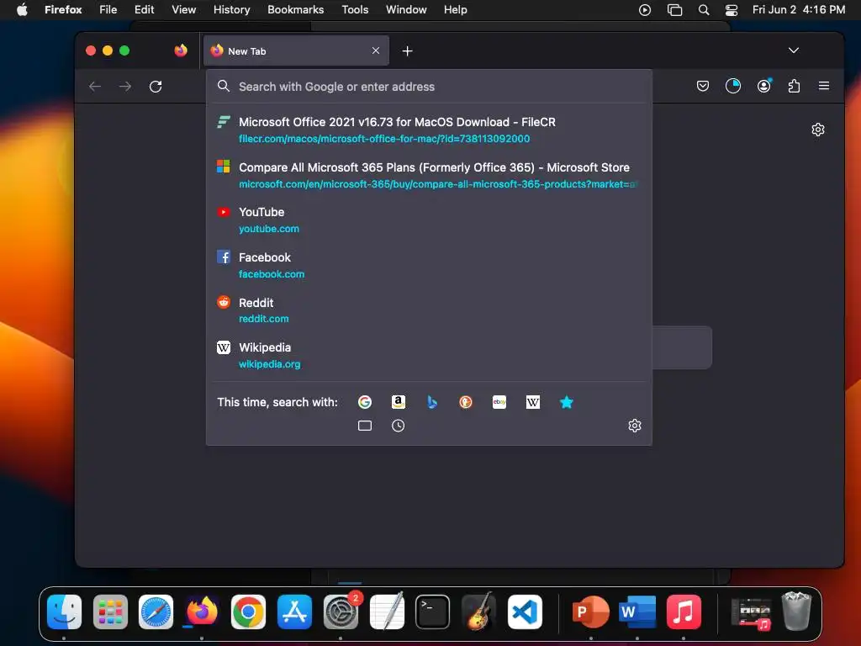The height and width of the screenshot is (646, 861).
Task: Open the Window menu
Action: tap(406, 9)
